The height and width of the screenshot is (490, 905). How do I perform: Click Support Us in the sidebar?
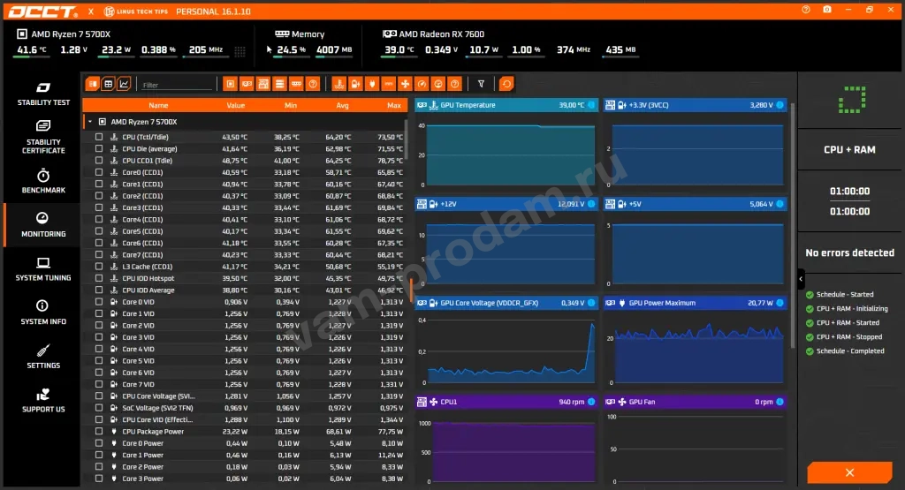43,401
